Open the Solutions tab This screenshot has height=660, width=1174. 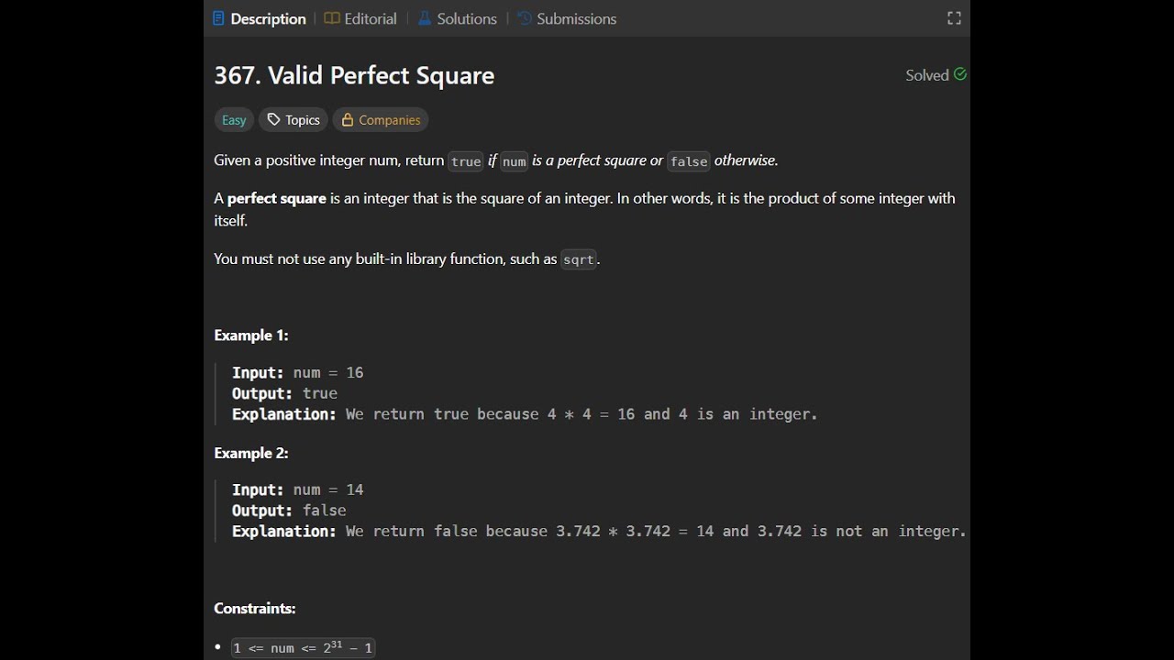click(467, 18)
